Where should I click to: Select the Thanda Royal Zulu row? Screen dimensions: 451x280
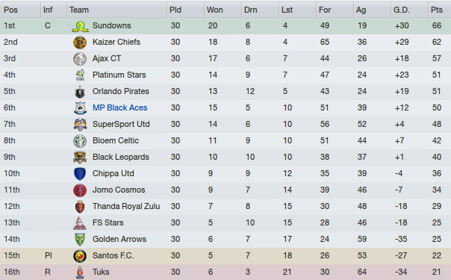point(225,206)
